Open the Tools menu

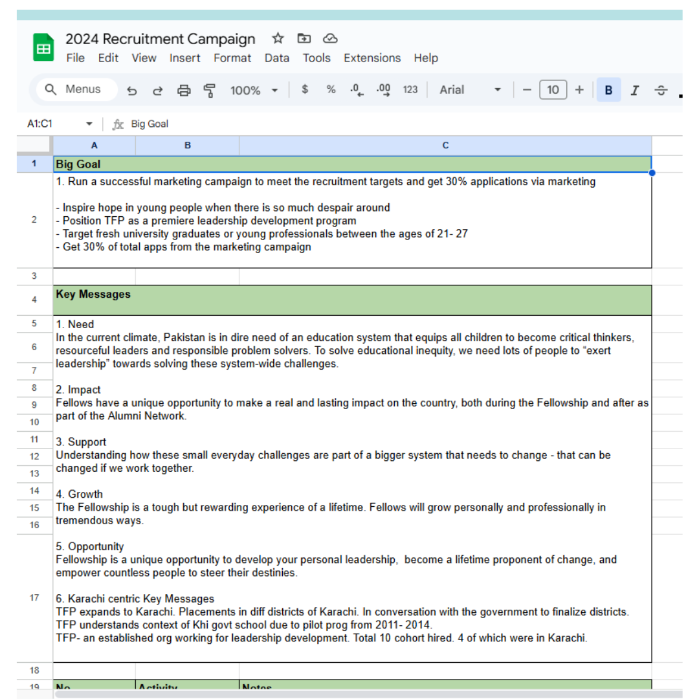tap(316, 58)
